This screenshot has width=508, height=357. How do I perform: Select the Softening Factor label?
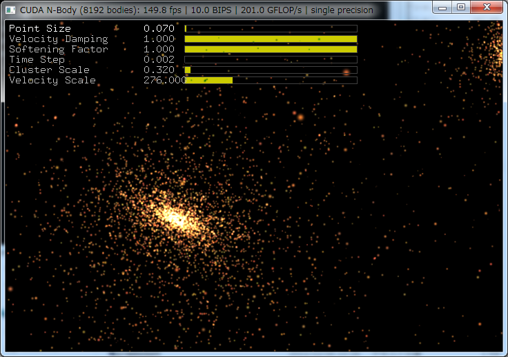[58, 50]
